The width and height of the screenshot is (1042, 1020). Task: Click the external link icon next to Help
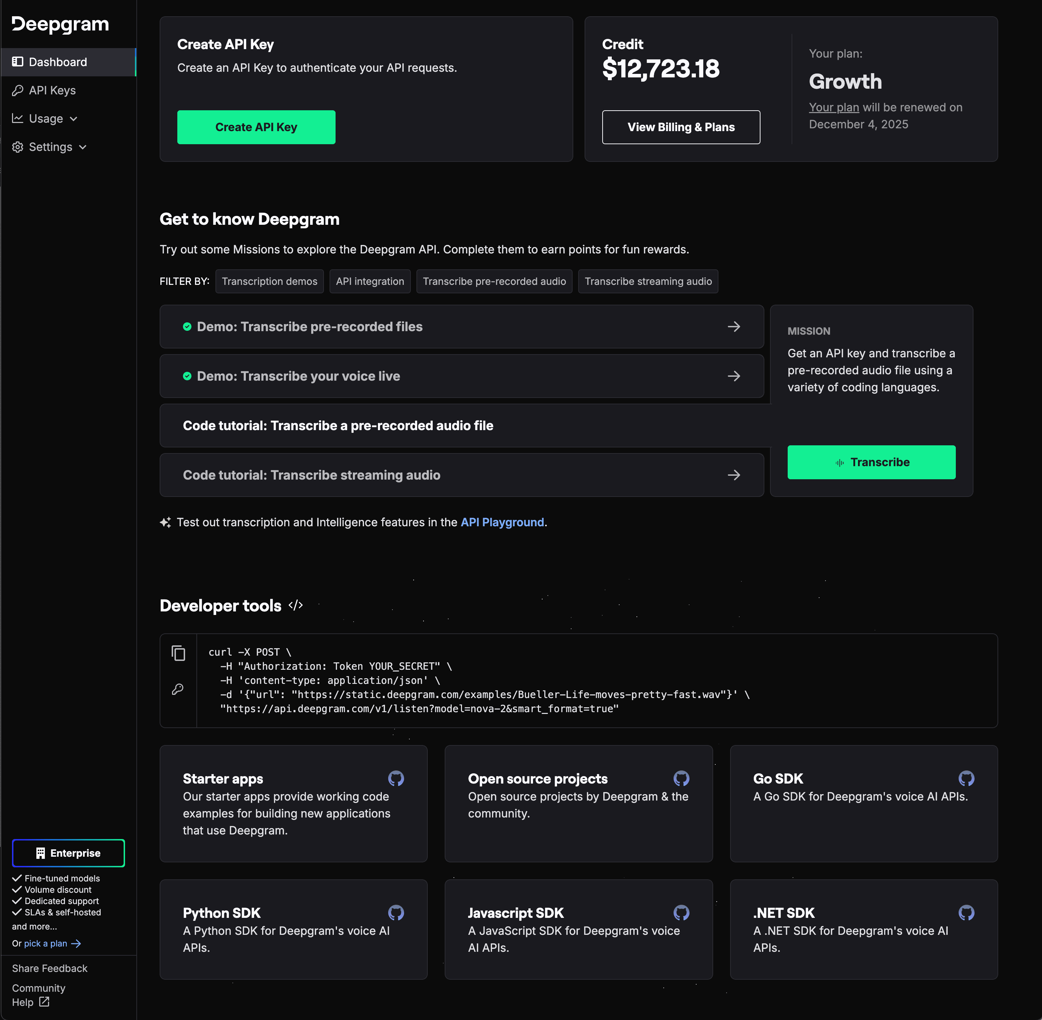45,1001
